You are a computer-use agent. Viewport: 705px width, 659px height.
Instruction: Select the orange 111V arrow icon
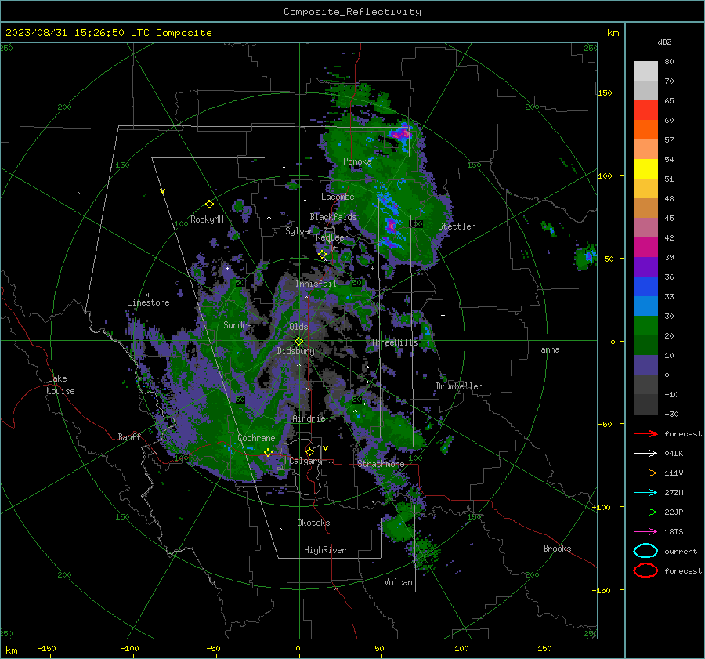pyautogui.click(x=645, y=473)
